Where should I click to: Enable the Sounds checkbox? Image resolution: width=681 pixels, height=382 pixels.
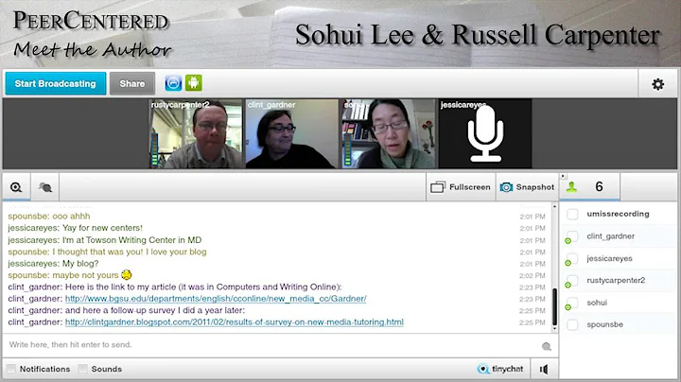pos(82,369)
